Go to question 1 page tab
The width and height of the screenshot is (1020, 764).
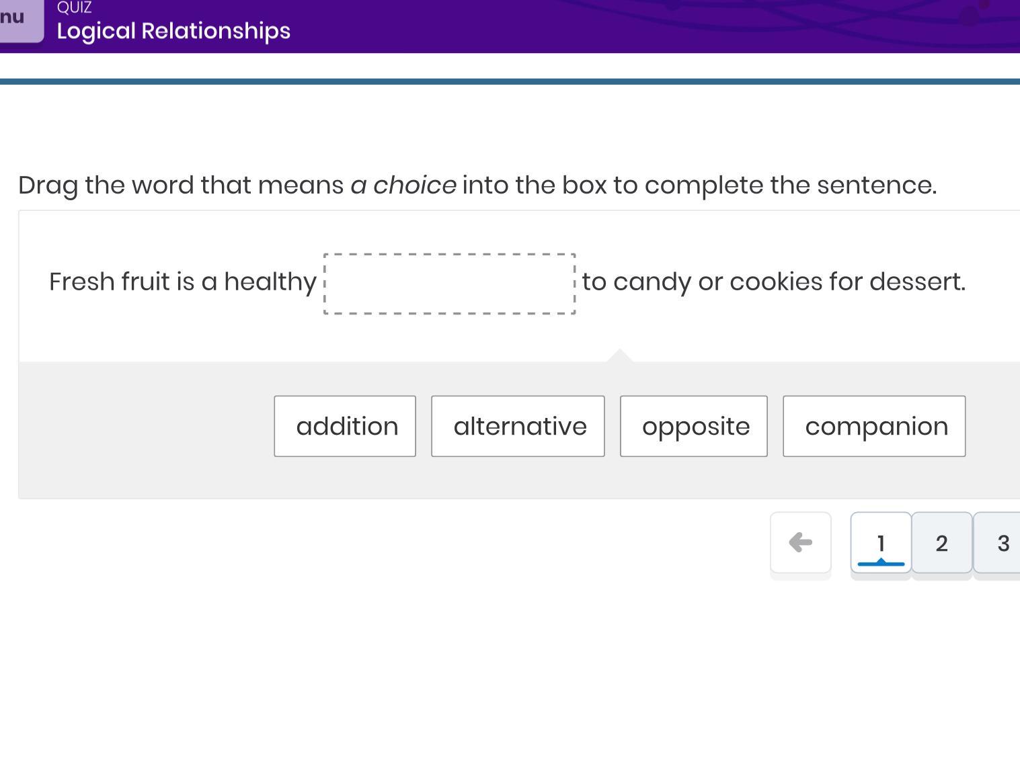[x=881, y=543]
